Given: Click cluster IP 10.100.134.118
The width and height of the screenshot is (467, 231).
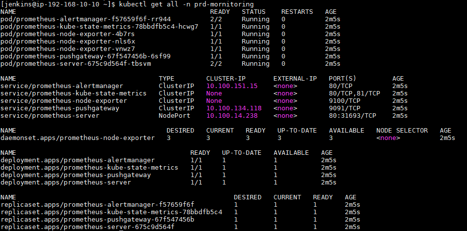Looking at the screenshot, I should tap(234, 108).
